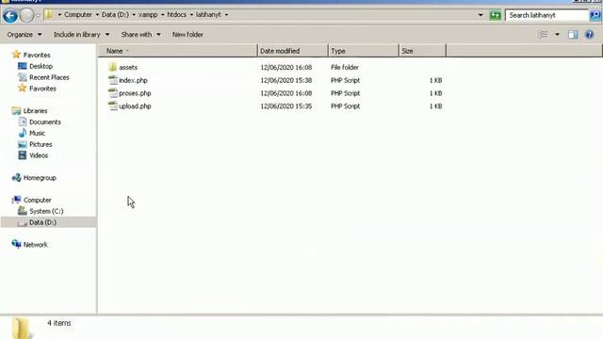This screenshot has height=339, width=603.
Task: Open recent locations dropdown beside Forward button
Action: pyautogui.click(x=38, y=15)
